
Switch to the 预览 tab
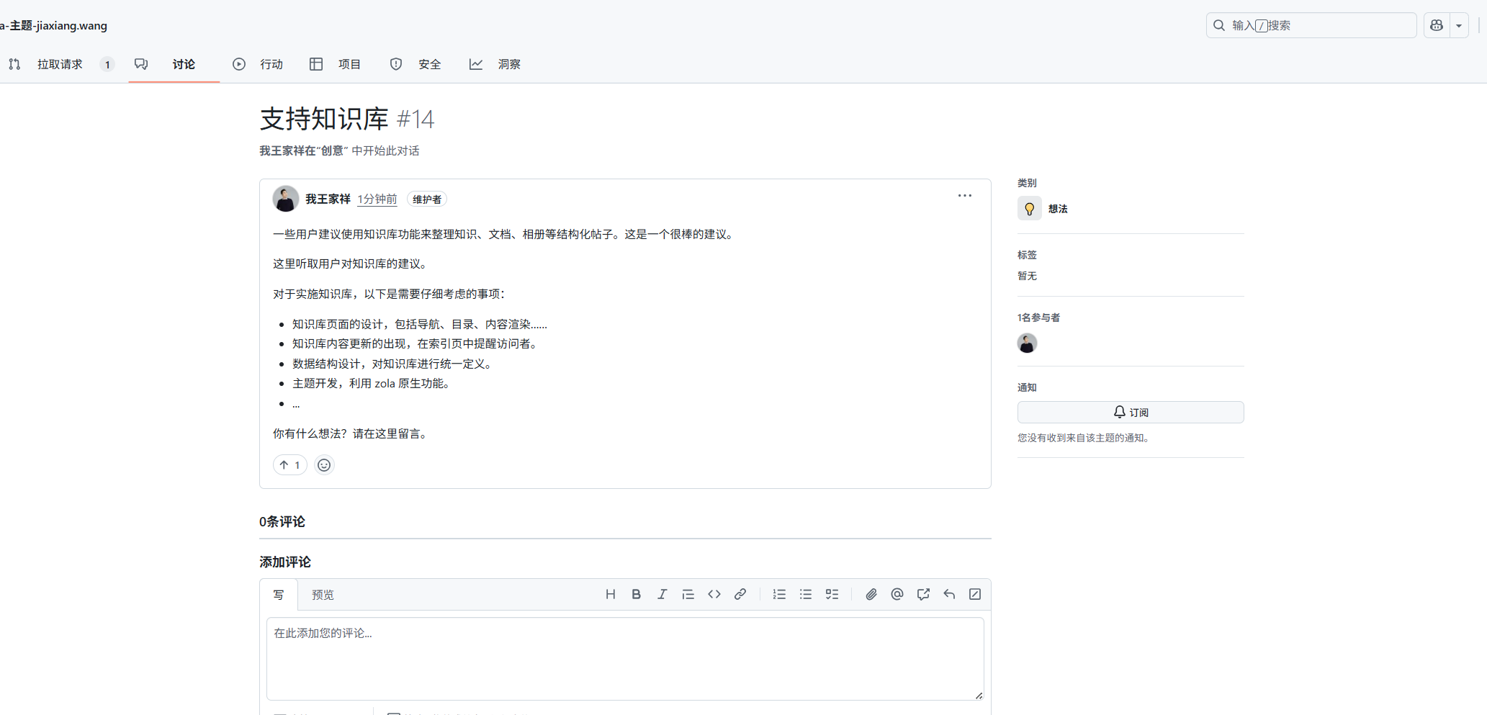pos(323,595)
